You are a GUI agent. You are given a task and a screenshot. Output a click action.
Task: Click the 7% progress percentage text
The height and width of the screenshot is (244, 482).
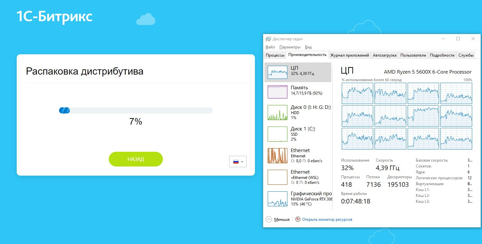(136, 122)
